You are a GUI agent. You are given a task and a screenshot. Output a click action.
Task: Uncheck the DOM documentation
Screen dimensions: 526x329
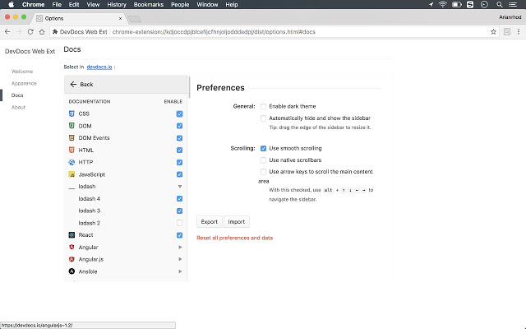[x=179, y=126]
